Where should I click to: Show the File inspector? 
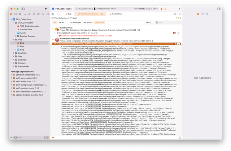coord(198,14)
